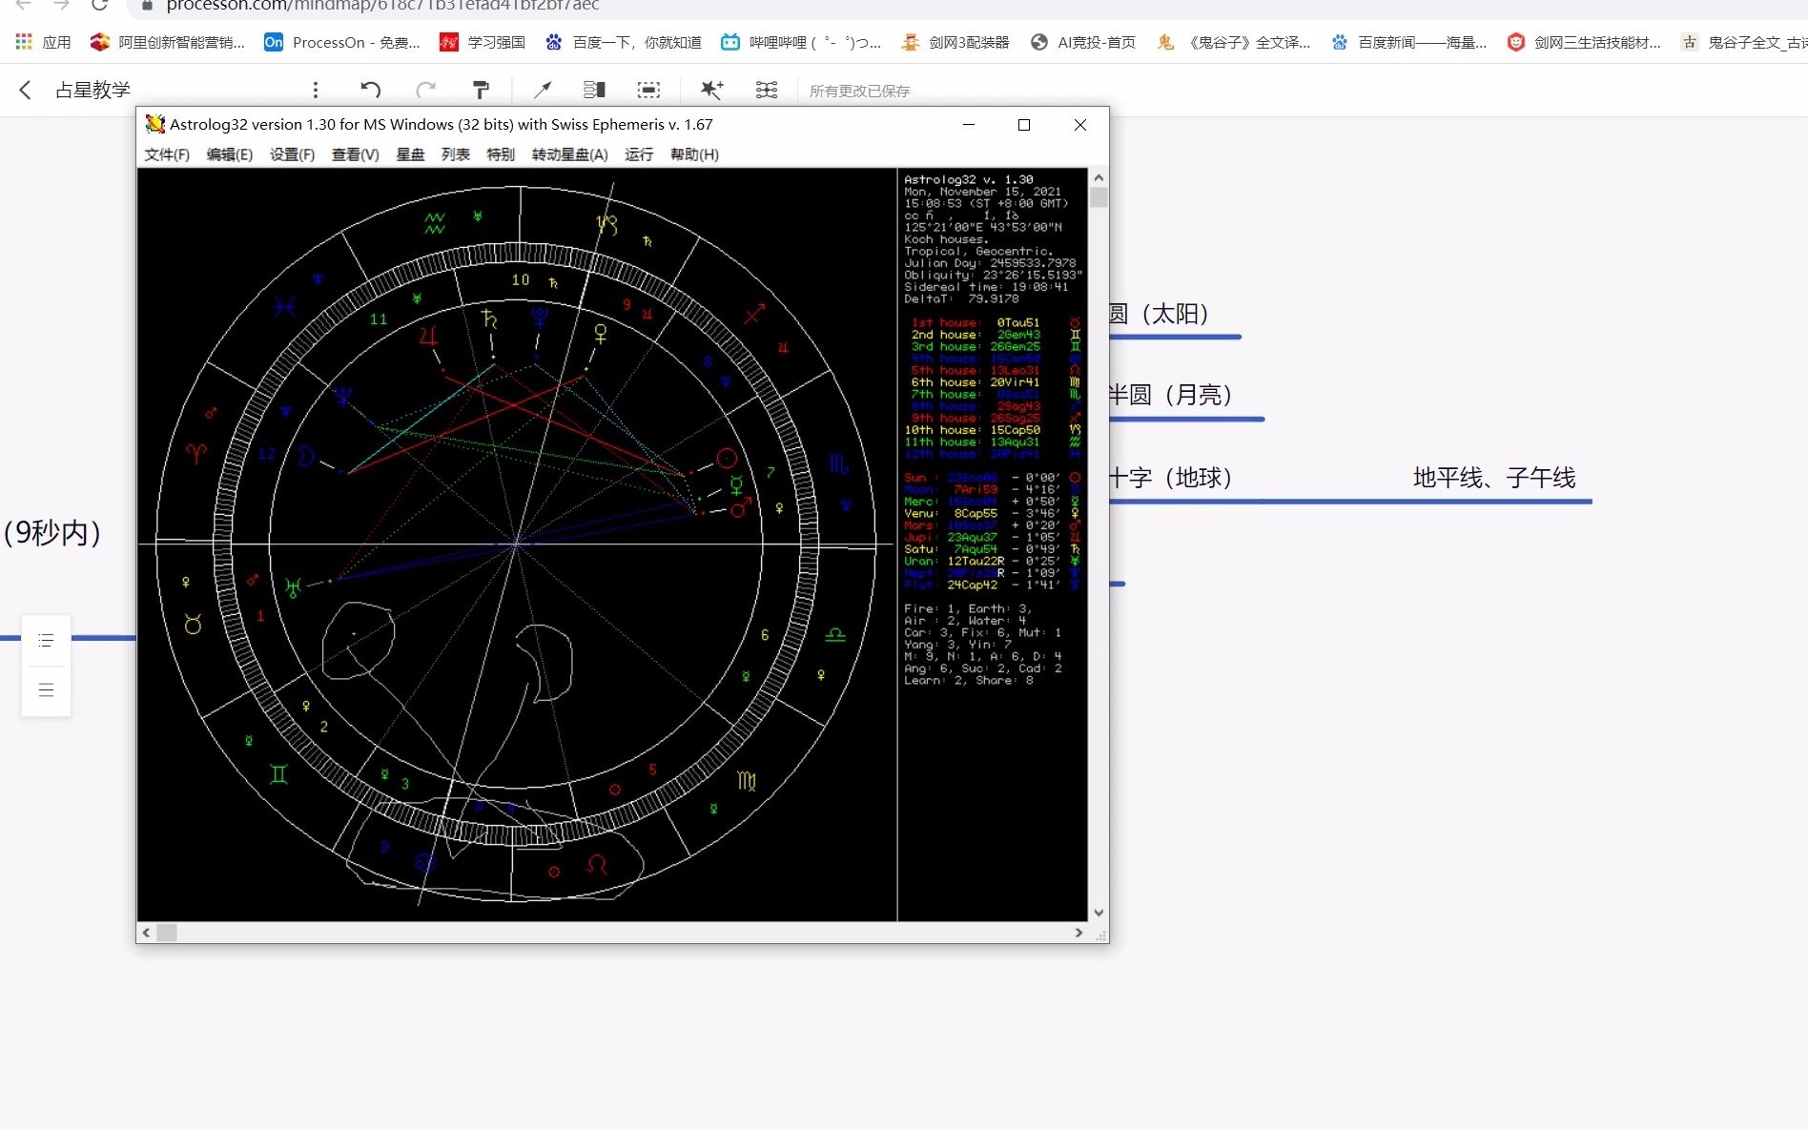Click the vertical scrollbar up arrow in Astrolog32
Screen dimensions: 1808x1130
(x=1099, y=177)
